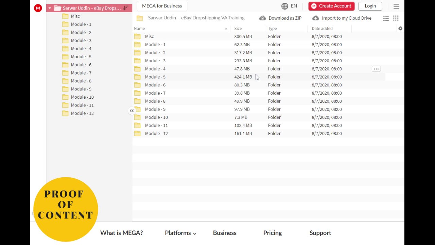Click the Create Account button
Image resolution: width=435 pixels, height=245 pixels.
click(x=331, y=6)
